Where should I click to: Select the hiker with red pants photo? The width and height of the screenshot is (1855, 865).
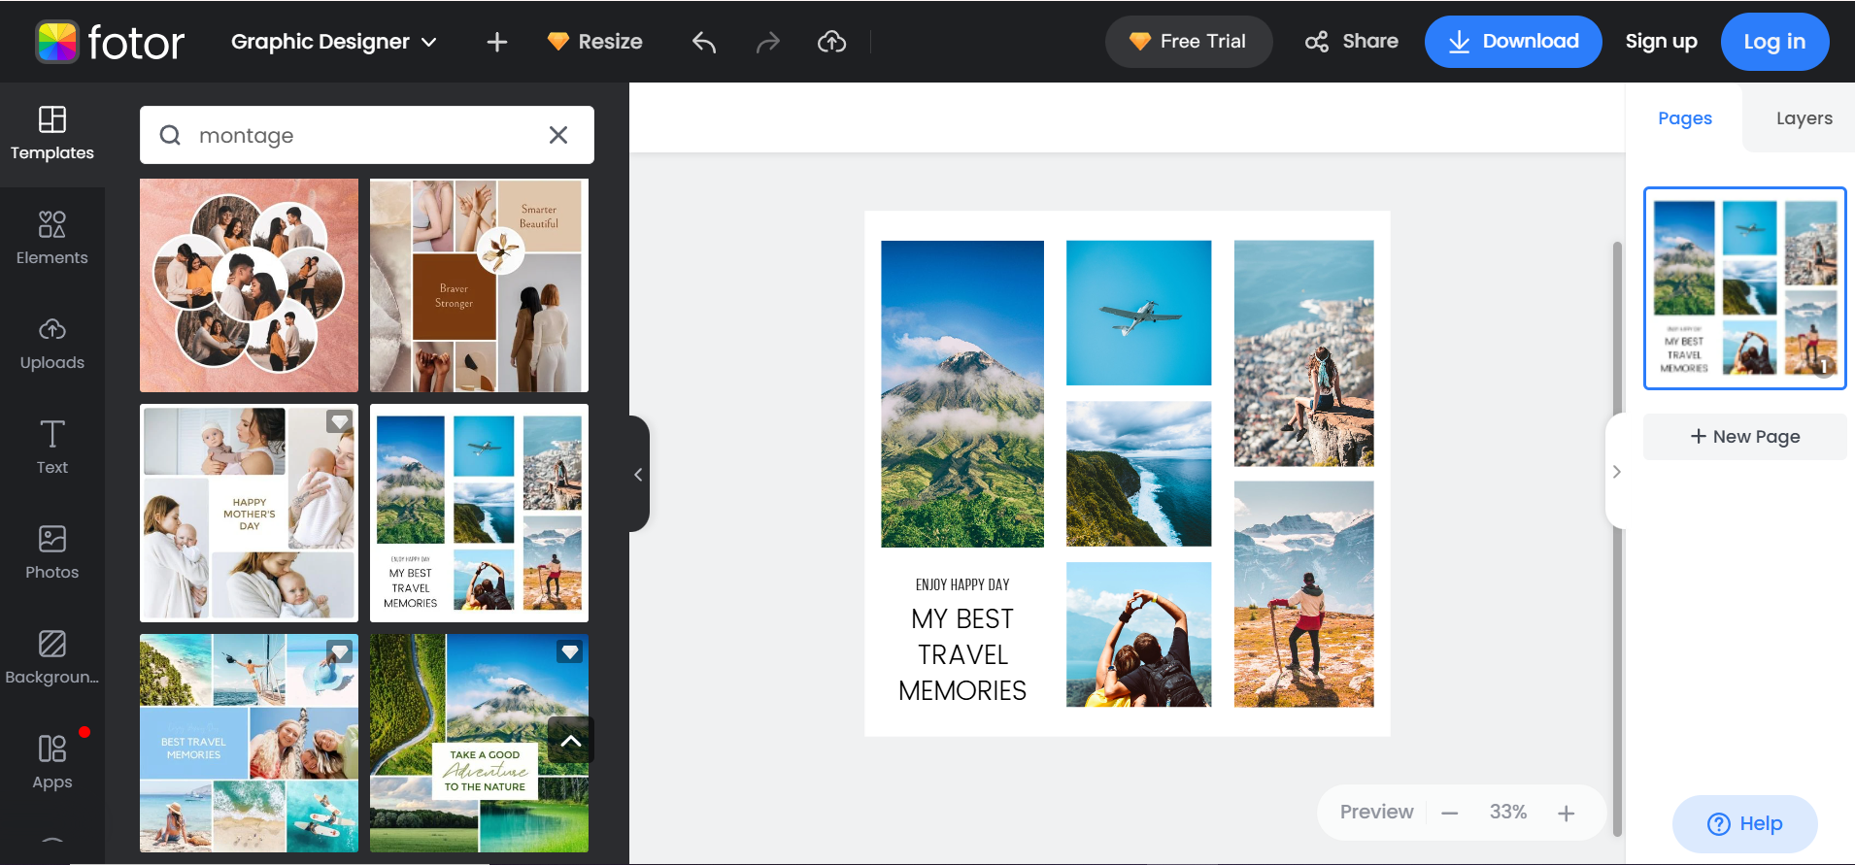[1304, 594]
